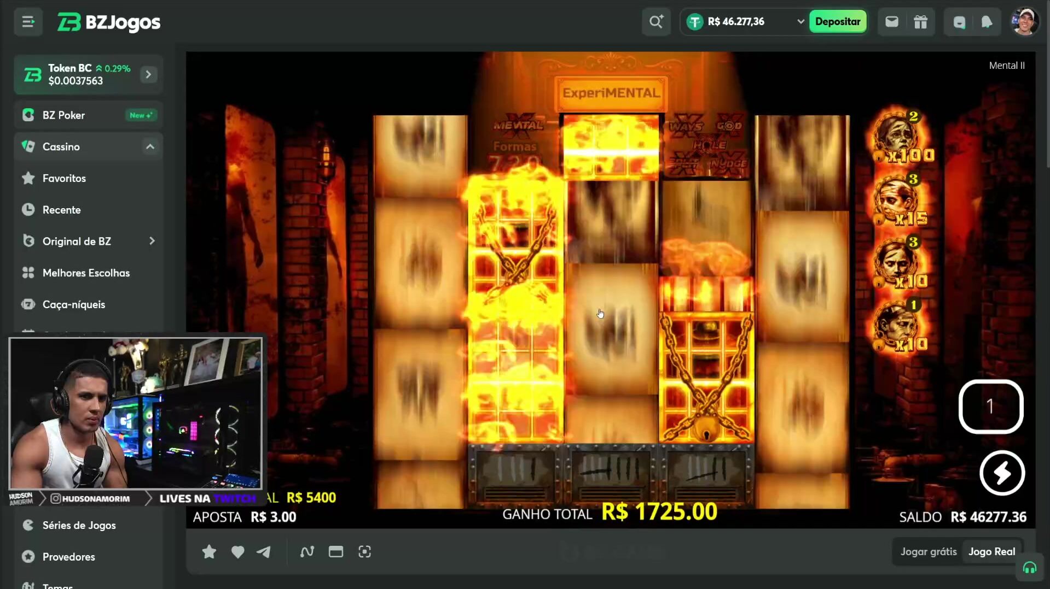Click the SALDO R$ 46277.36 balance text
1050x589 pixels.
(962, 517)
